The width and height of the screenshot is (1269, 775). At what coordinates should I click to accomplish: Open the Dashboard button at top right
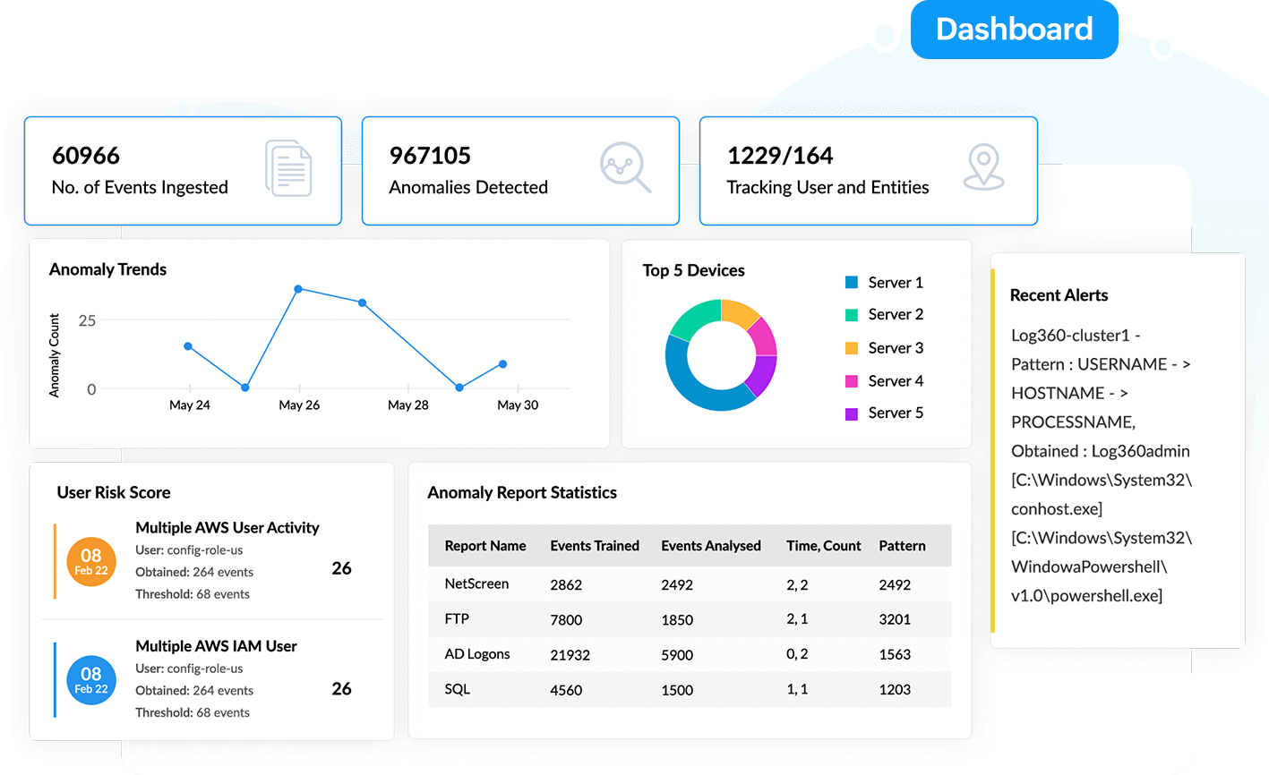(1013, 30)
